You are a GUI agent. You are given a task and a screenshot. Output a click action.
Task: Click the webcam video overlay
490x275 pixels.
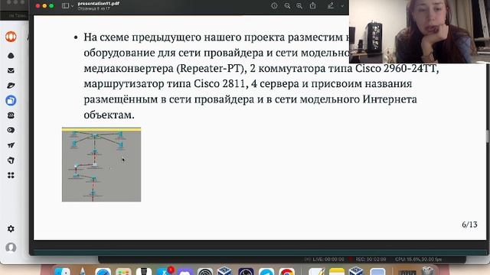pyautogui.click(x=420, y=31)
